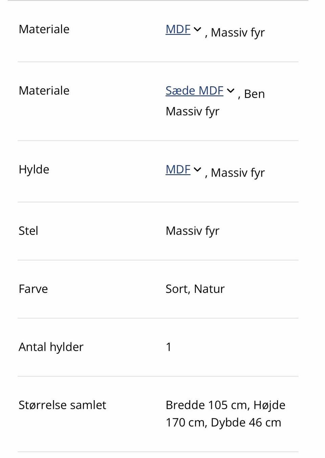Select the first Materiale label
The height and width of the screenshot is (458, 325).
click(44, 29)
